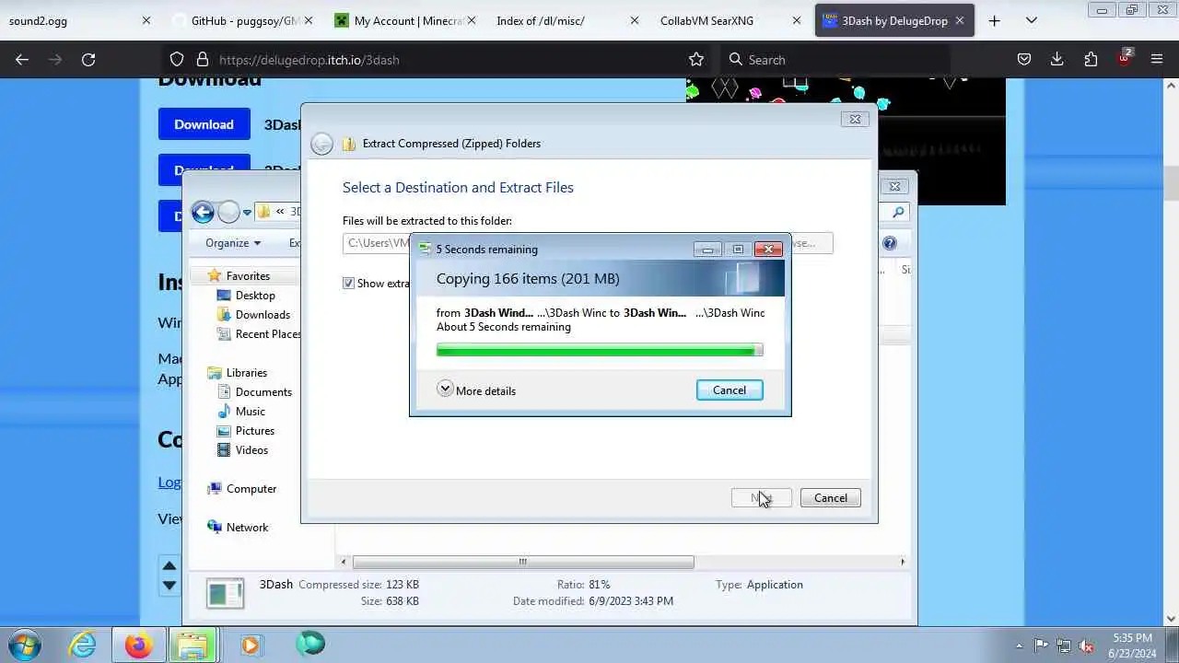The width and height of the screenshot is (1179, 663).
Task: Reload the page in Firefox
Action: coord(88,60)
